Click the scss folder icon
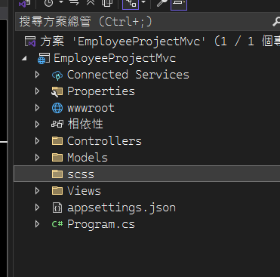Viewport: 280px width, 277px height. pyautogui.click(x=57, y=174)
